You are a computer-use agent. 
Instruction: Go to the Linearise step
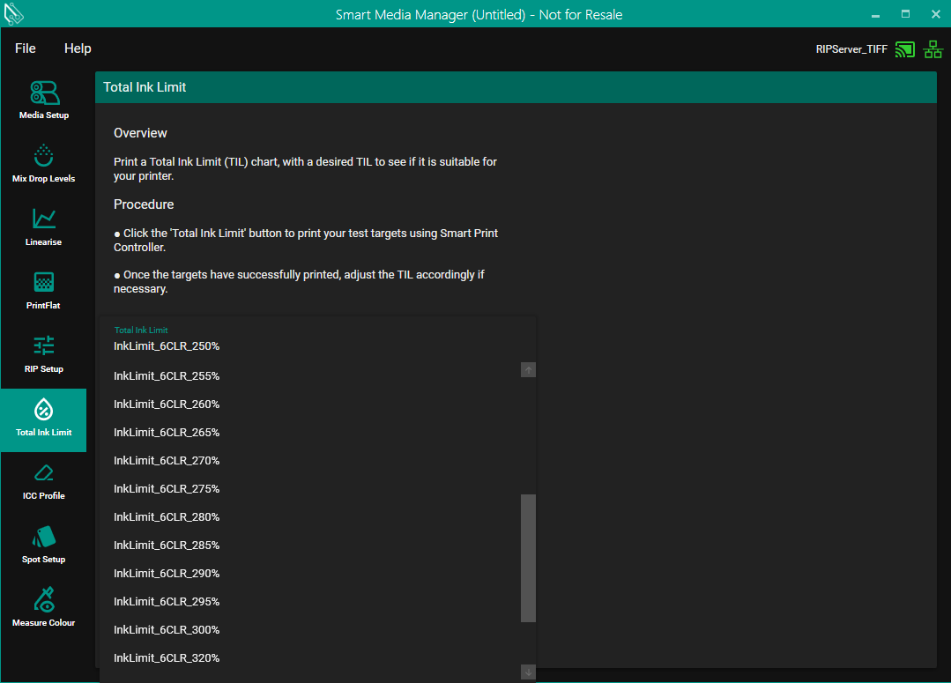coord(44,226)
